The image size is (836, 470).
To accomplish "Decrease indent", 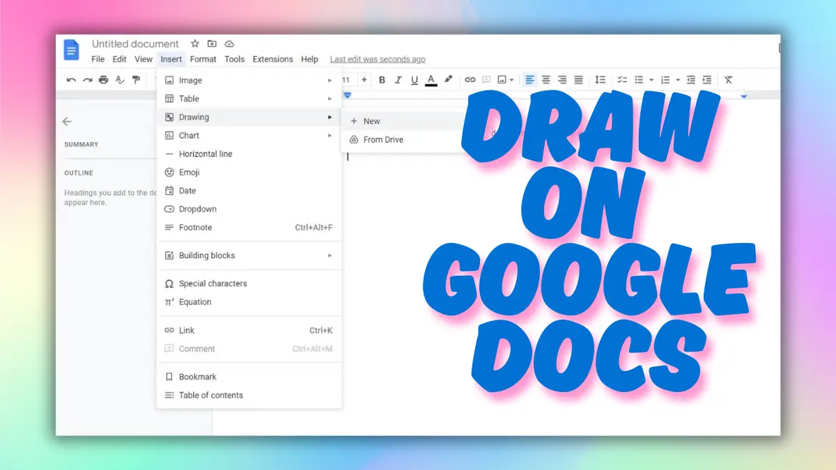I will [x=691, y=80].
